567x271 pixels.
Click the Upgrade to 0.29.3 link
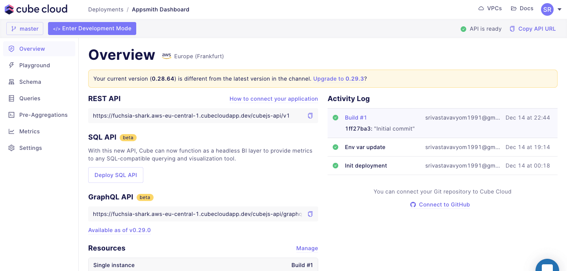click(x=339, y=79)
